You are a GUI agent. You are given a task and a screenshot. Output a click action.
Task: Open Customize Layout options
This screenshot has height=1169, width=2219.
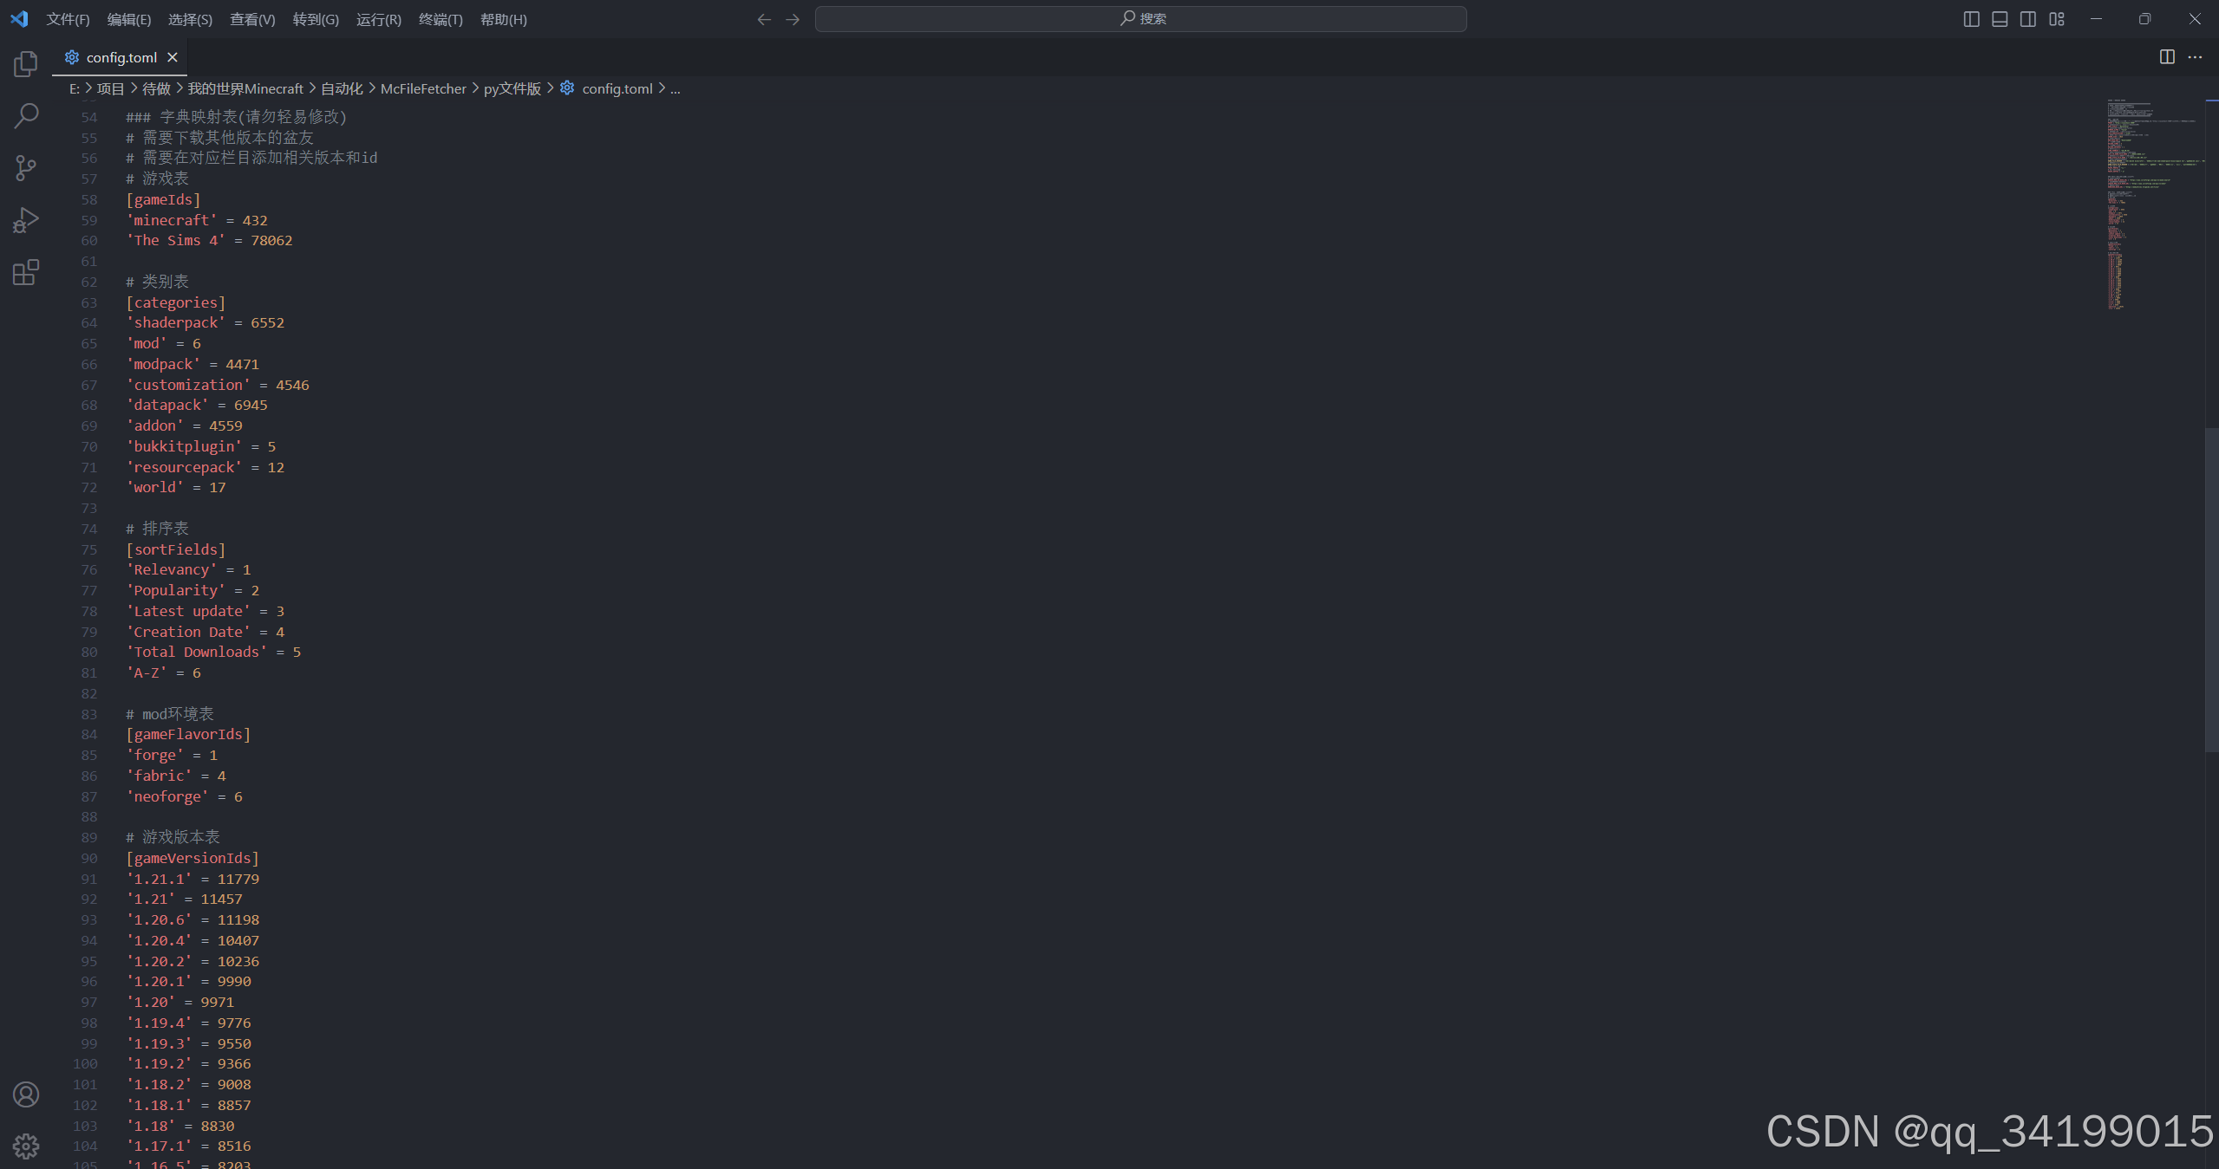coord(2057,19)
